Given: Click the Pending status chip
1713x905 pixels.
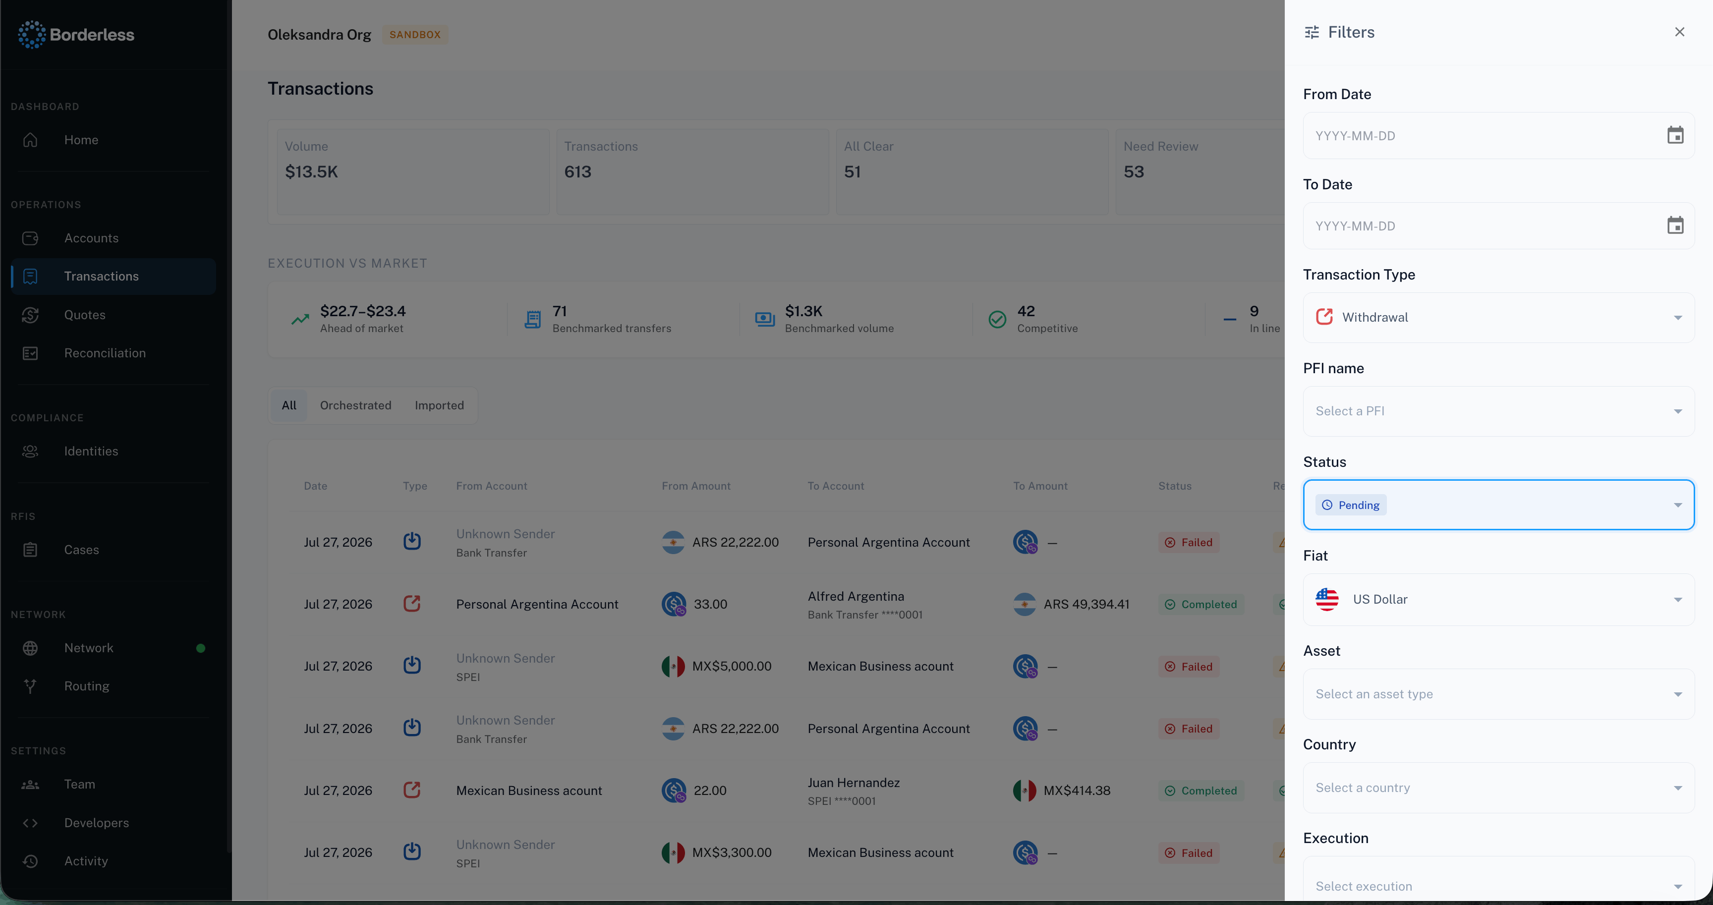Looking at the screenshot, I should pos(1351,506).
